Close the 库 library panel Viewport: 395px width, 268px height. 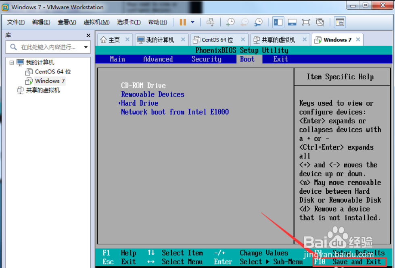pos(88,35)
